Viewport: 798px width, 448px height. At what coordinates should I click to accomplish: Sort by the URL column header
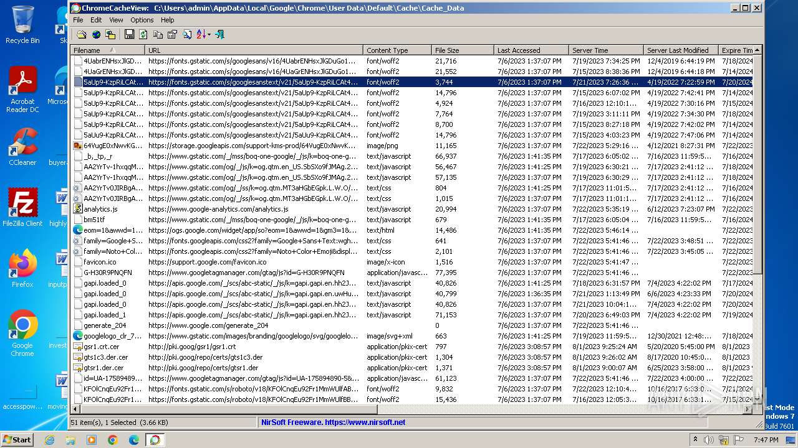tap(254, 50)
